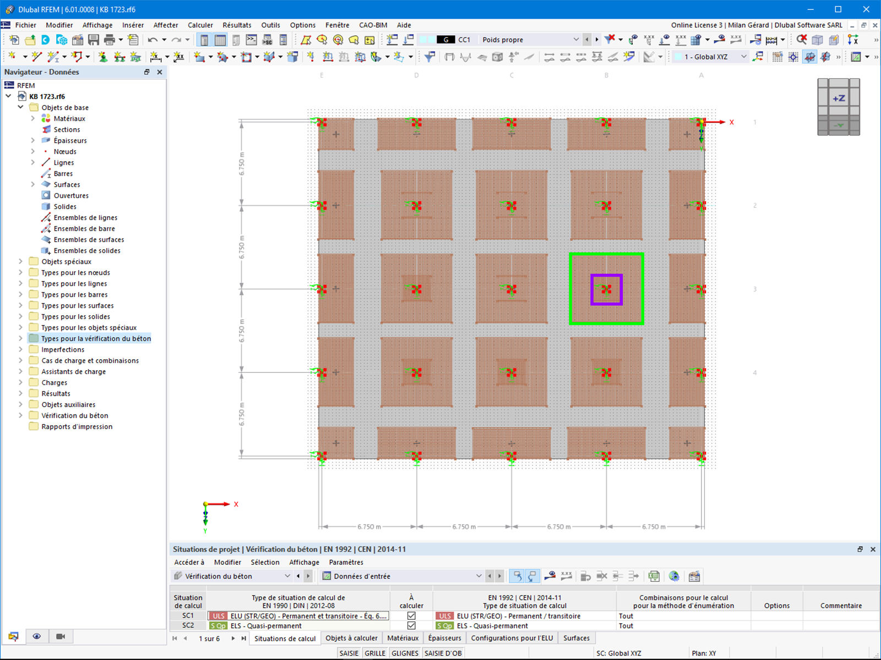Toggle the navigator display eye icon

(37, 636)
